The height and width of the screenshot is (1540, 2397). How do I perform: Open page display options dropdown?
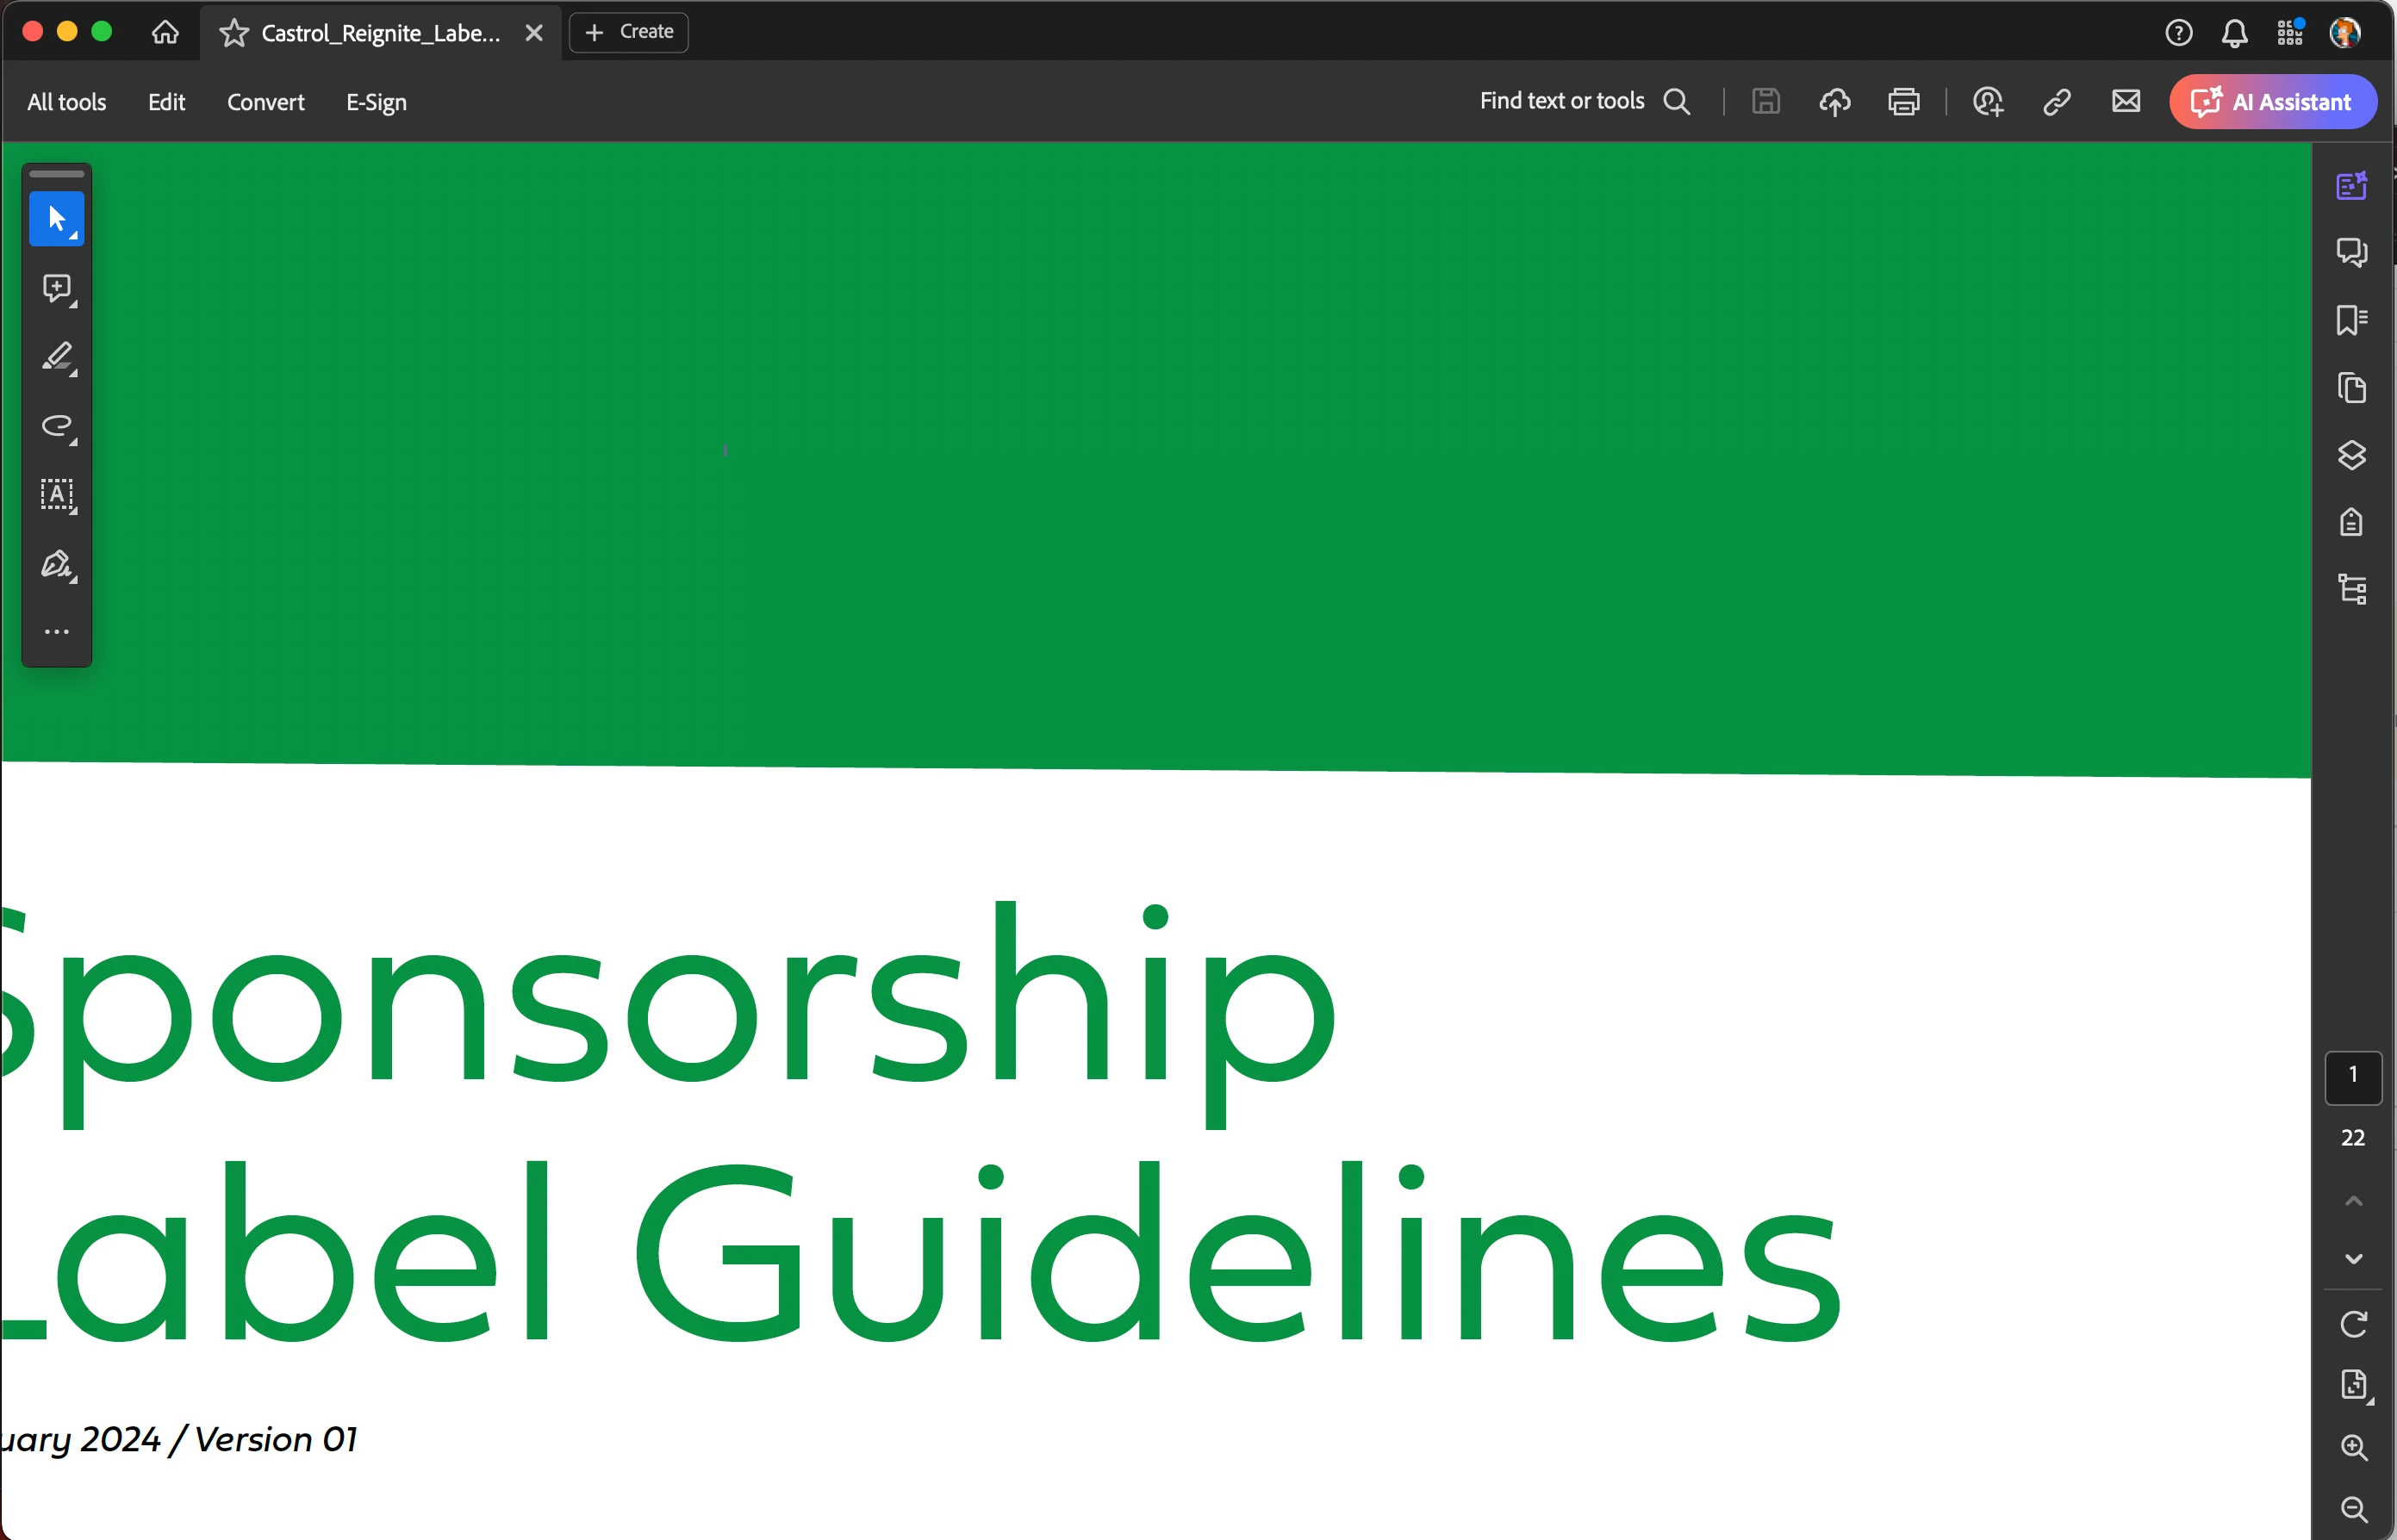(x=2355, y=1385)
